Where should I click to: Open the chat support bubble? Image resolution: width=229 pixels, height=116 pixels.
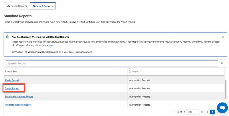pos(222,108)
